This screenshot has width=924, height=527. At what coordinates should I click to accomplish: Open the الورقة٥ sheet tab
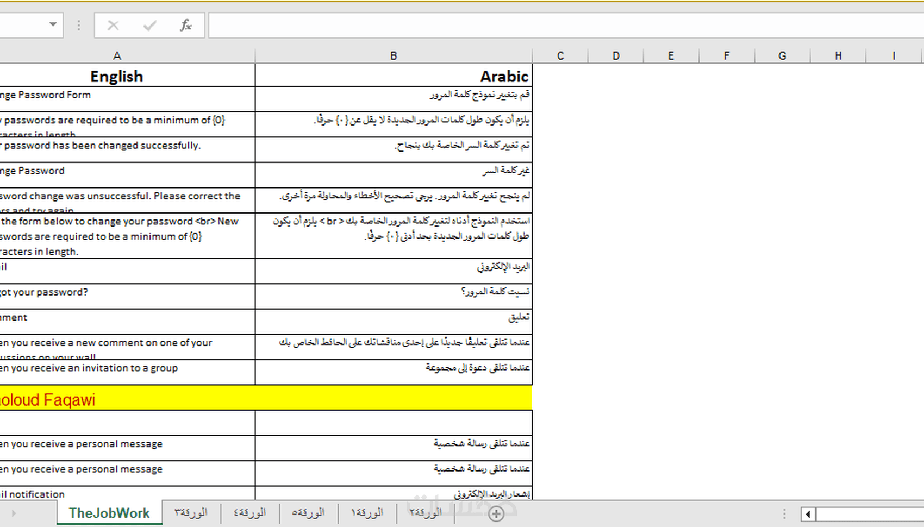(x=308, y=513)
